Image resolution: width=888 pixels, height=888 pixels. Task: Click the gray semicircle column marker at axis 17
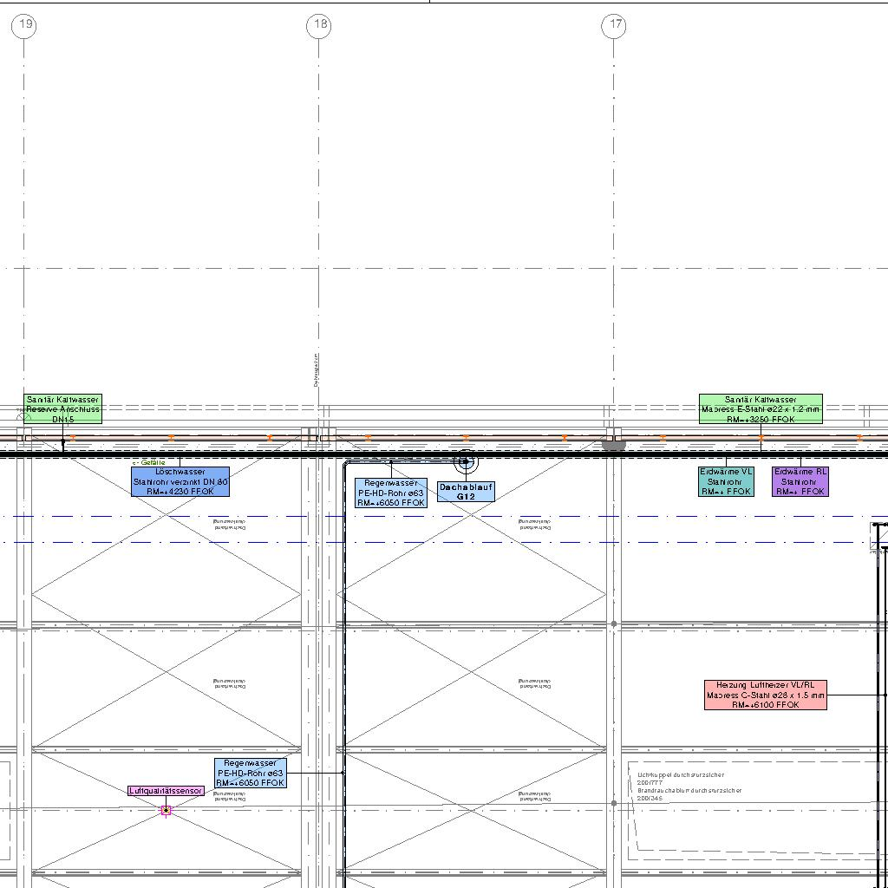(613, 446)
